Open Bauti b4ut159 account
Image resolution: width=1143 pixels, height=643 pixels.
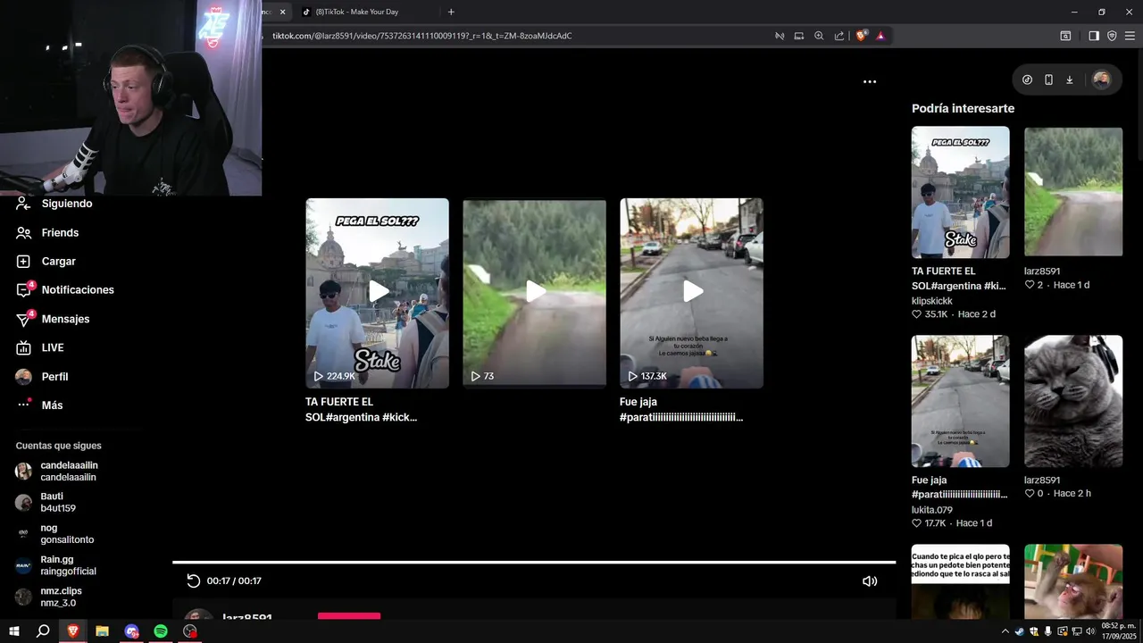[x=58, y=502]
